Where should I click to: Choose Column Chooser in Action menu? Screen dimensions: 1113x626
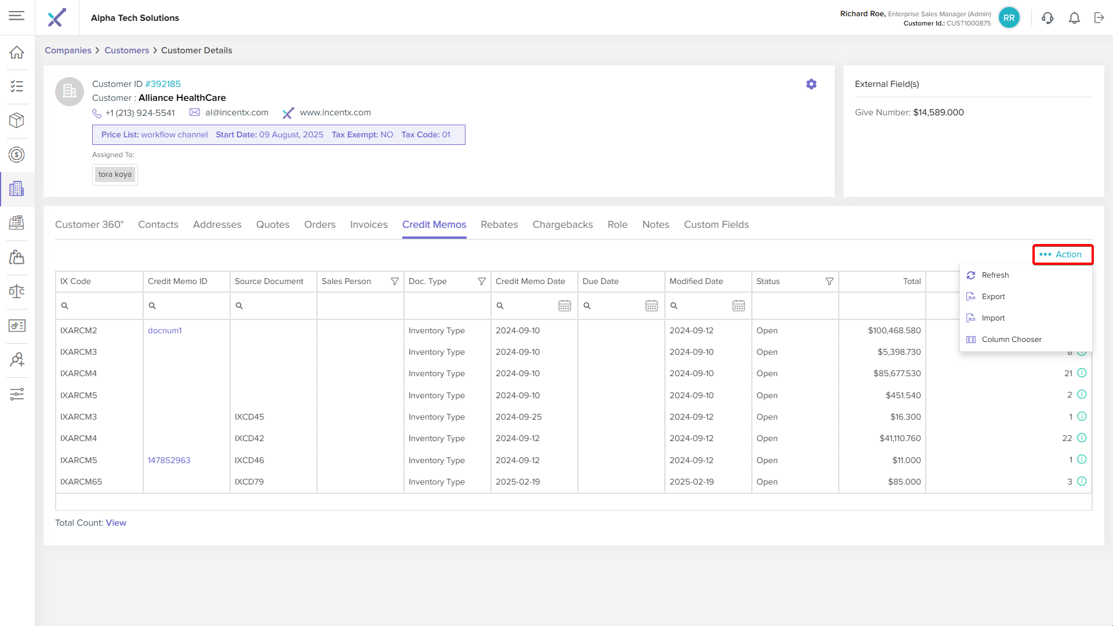1011,339
